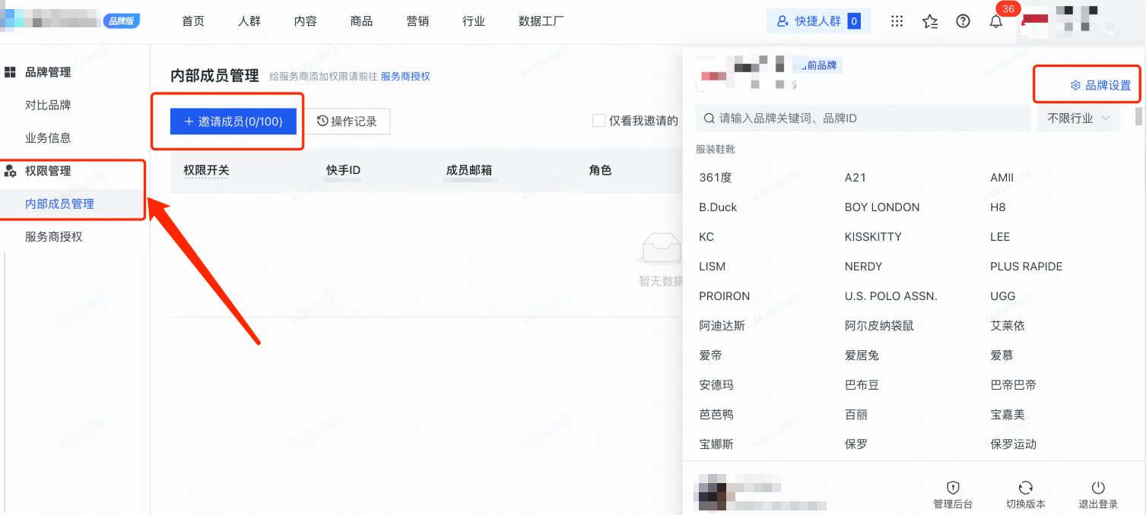The height and width of the screenshot is (515, 1146).
Task: Select brand 巴帝巴帝
Action: point(1014,385)
